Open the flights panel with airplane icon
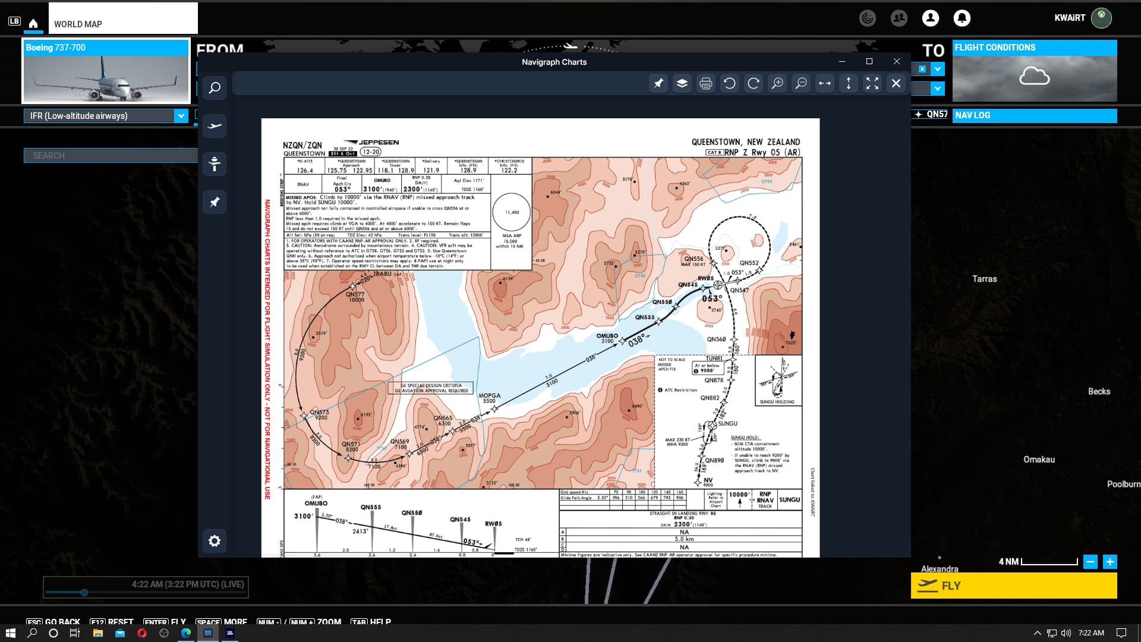 click(x=215, y=126)
